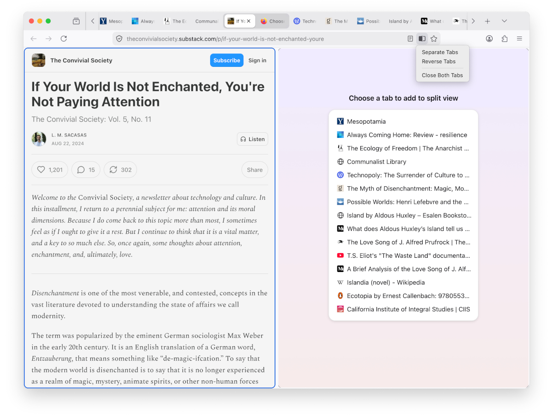Screen dimensions: 553x415
Task: Switch to the What tab
Action: [431, 21]
